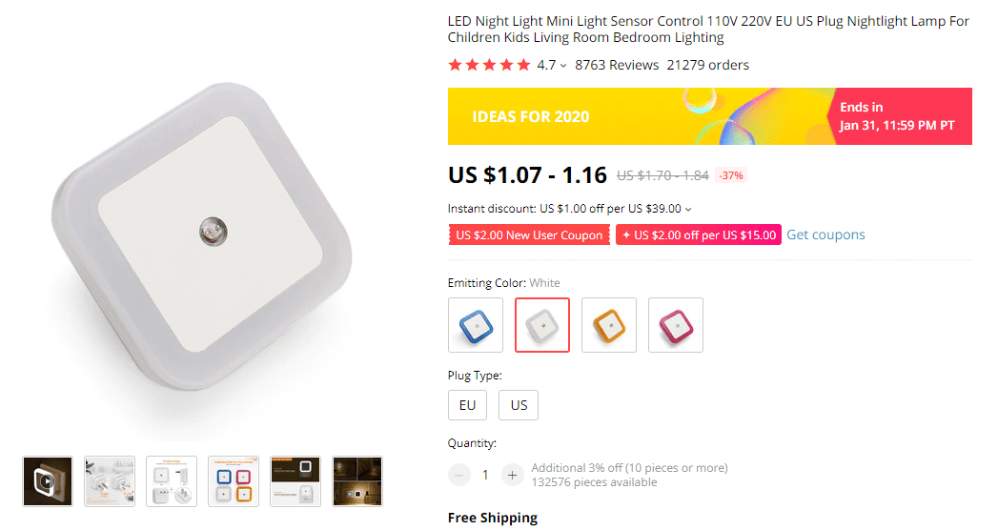Select the blue emitting color option

click(x=476, y=325)
